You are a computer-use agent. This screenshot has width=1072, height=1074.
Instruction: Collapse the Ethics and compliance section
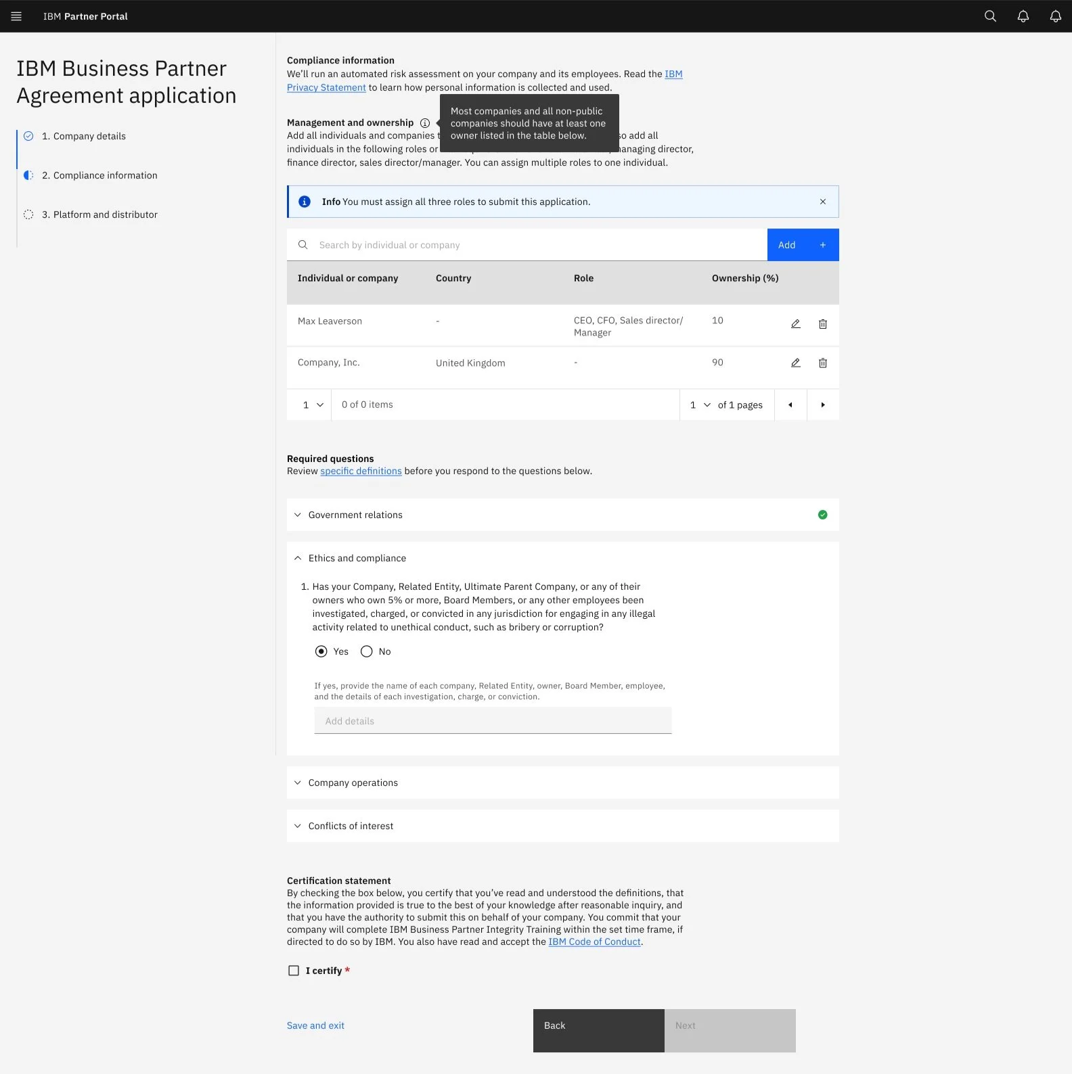562,558
